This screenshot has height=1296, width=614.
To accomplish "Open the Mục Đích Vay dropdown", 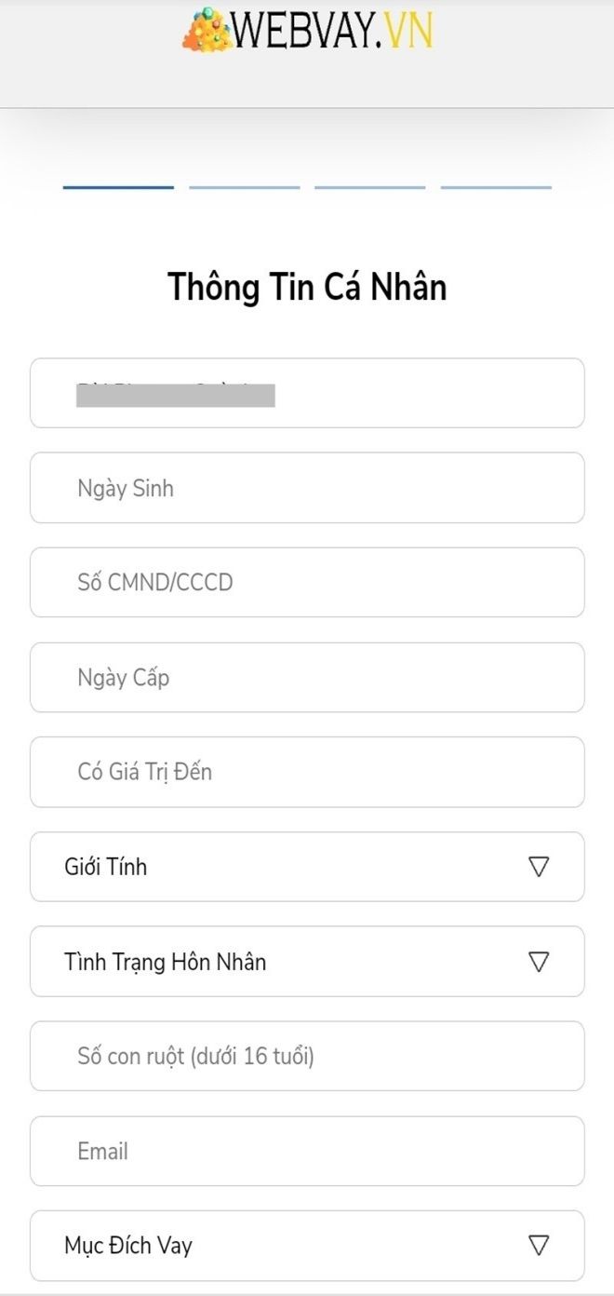I will (x=537, y=1245).
